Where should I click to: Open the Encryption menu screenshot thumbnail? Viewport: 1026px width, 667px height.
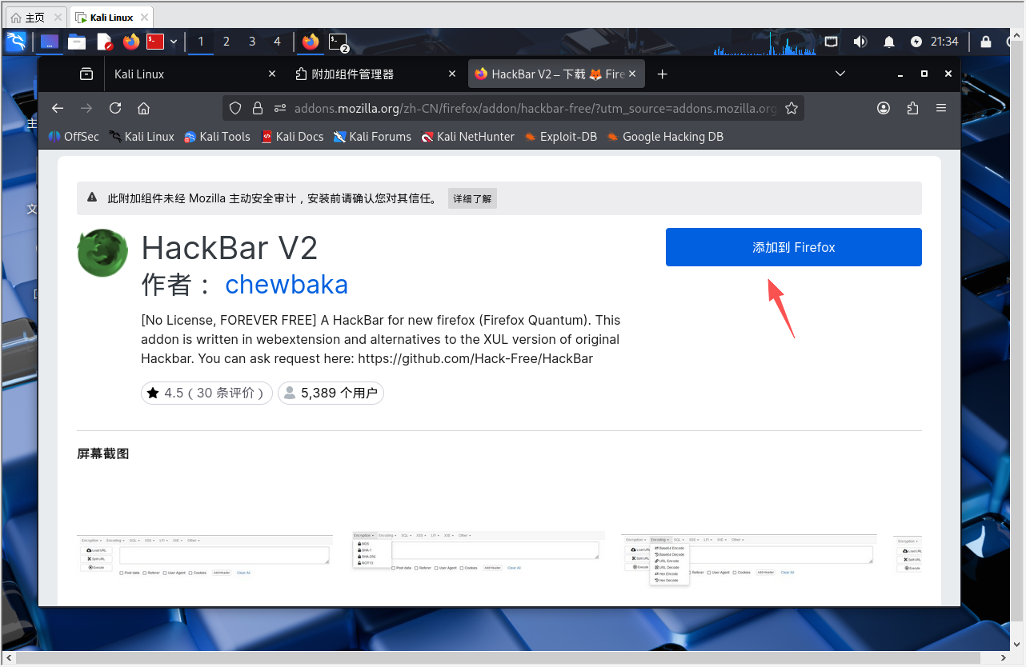[x=479, y=551]
